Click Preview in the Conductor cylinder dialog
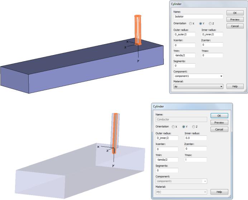Viewport: 248px width, 200px height. 219,123
